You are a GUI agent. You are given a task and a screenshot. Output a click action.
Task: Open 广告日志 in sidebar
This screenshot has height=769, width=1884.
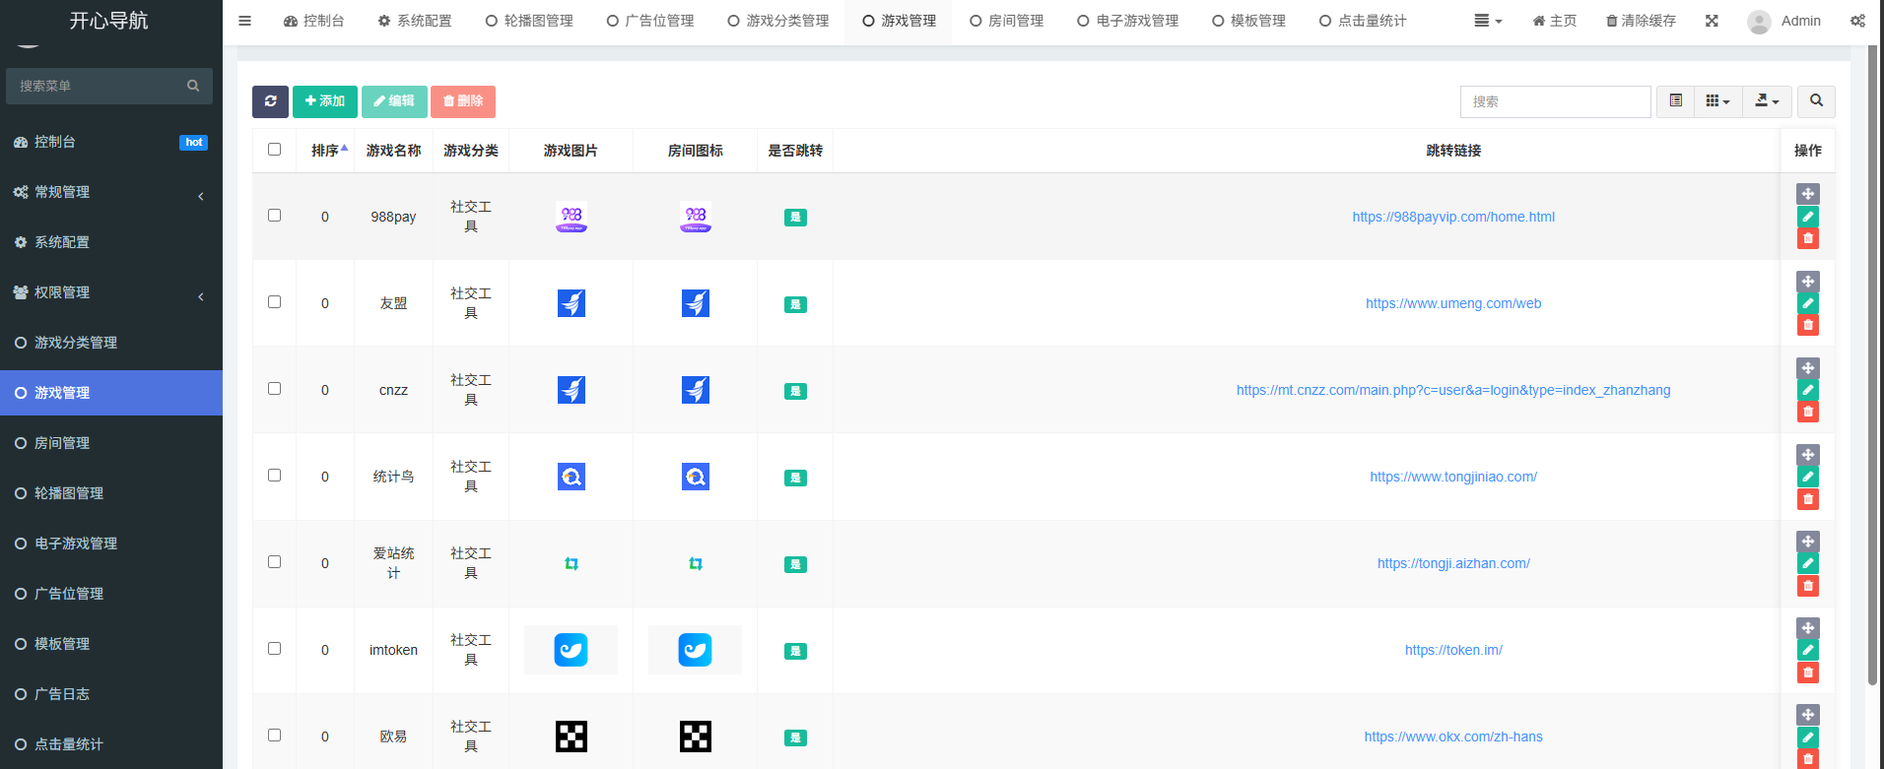point(111,694)
